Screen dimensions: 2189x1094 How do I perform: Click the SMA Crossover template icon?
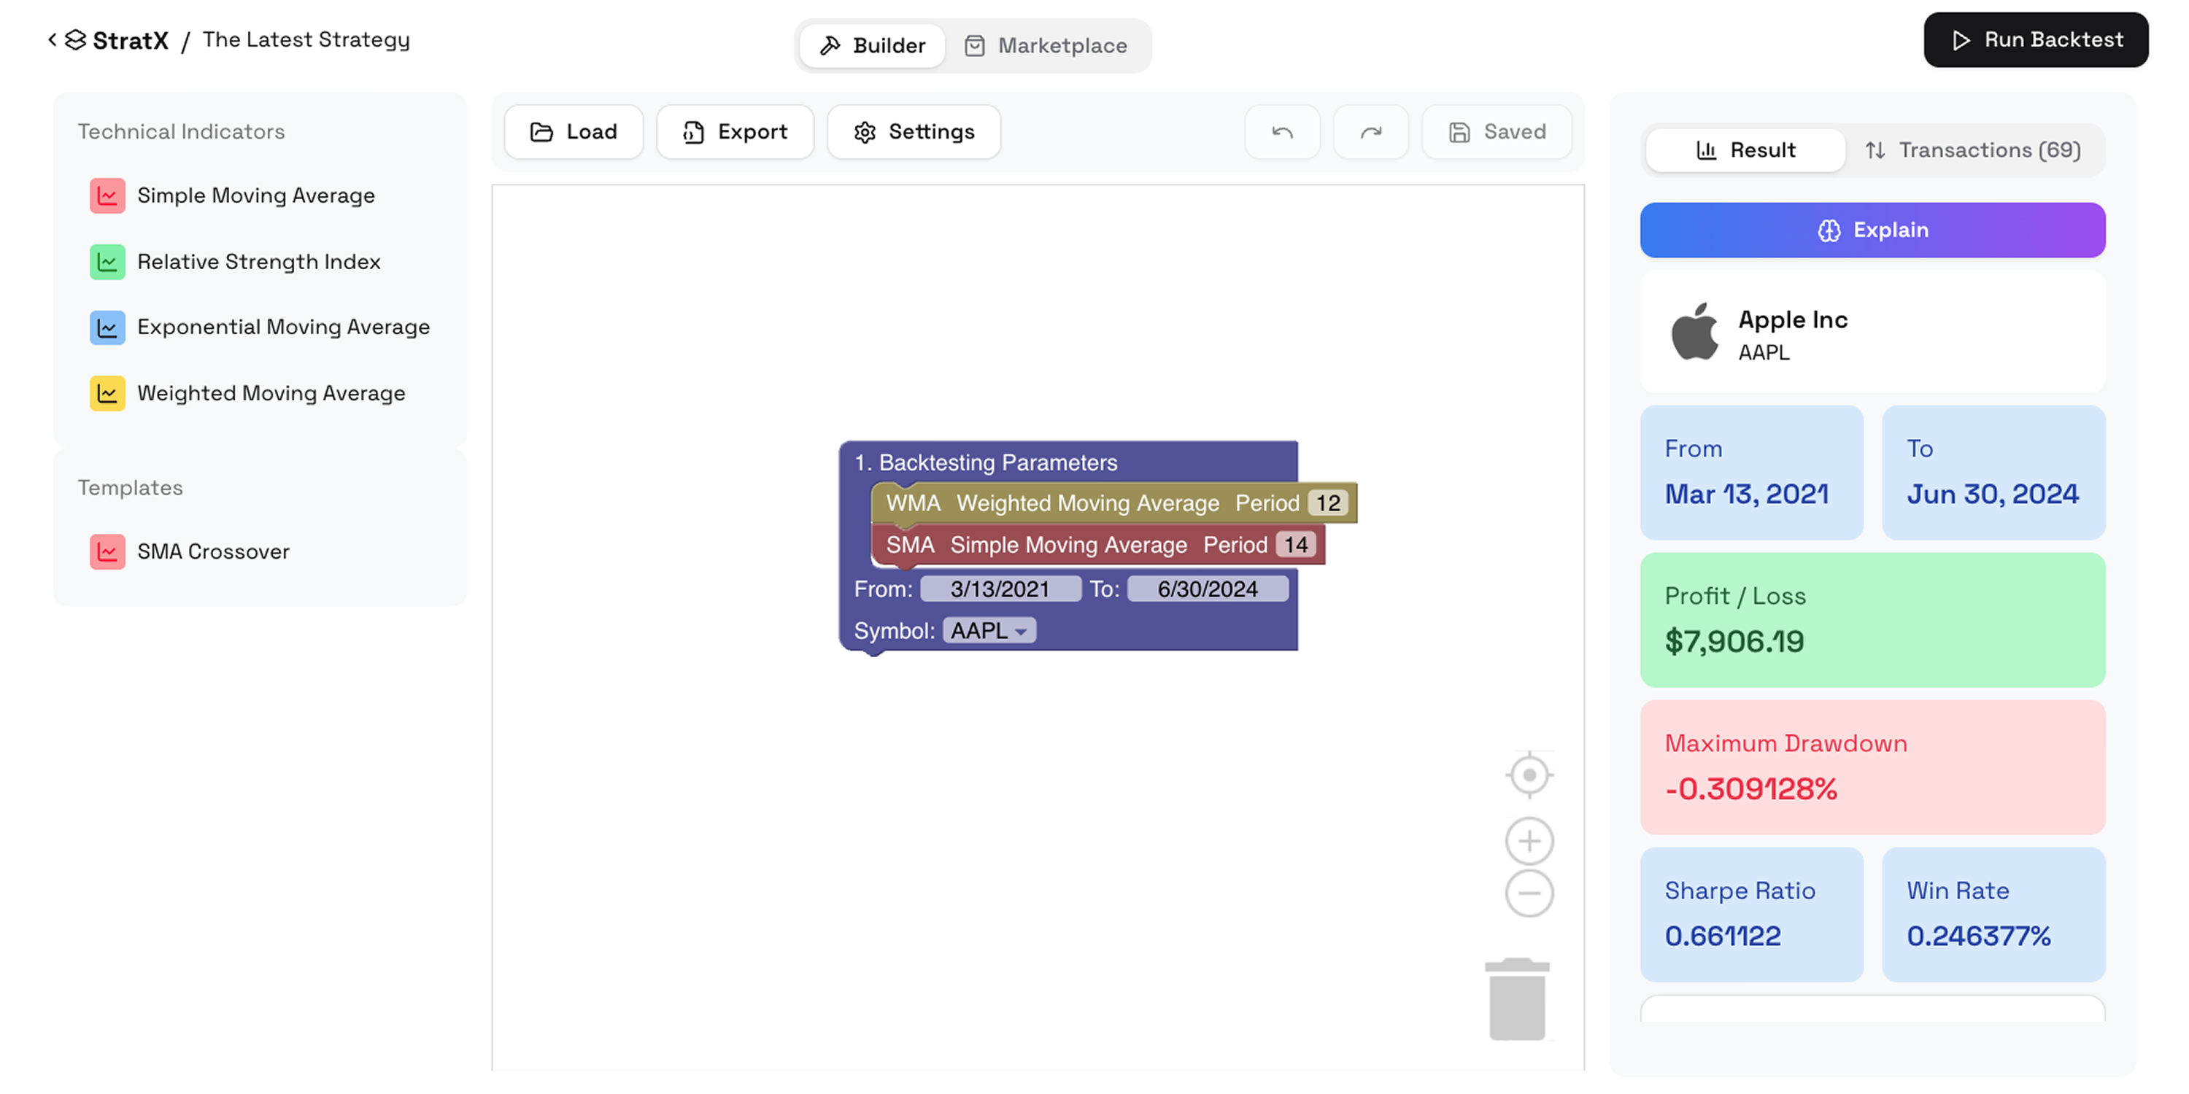(107, 551)
